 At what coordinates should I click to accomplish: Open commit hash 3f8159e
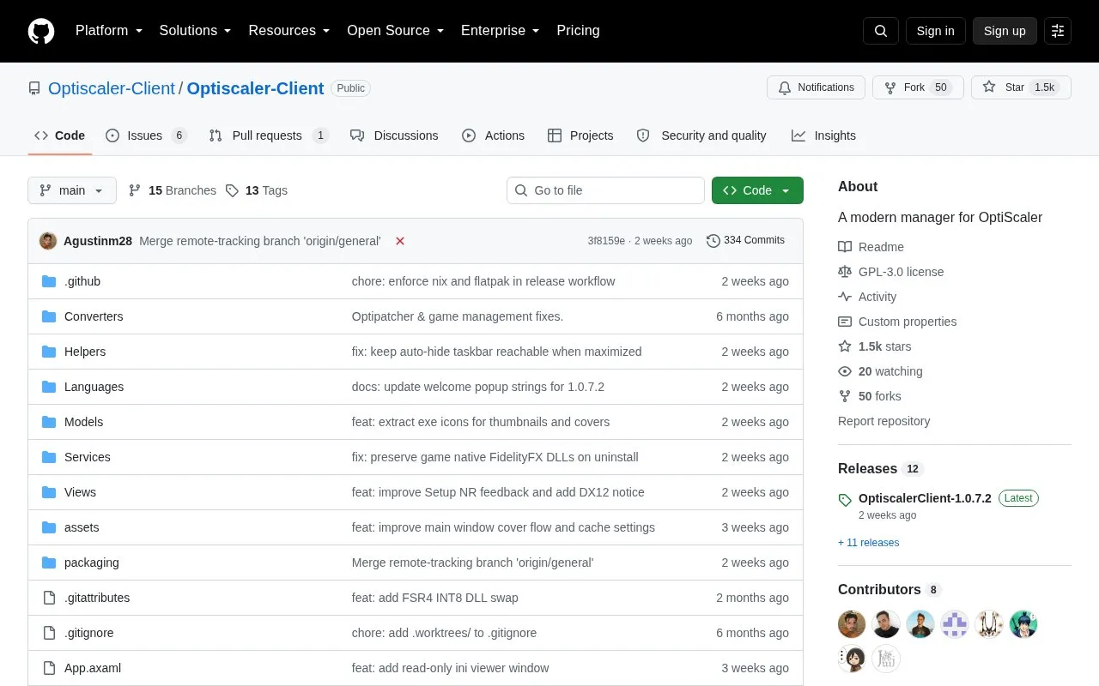pyautogui.click(x=606, y=241)
